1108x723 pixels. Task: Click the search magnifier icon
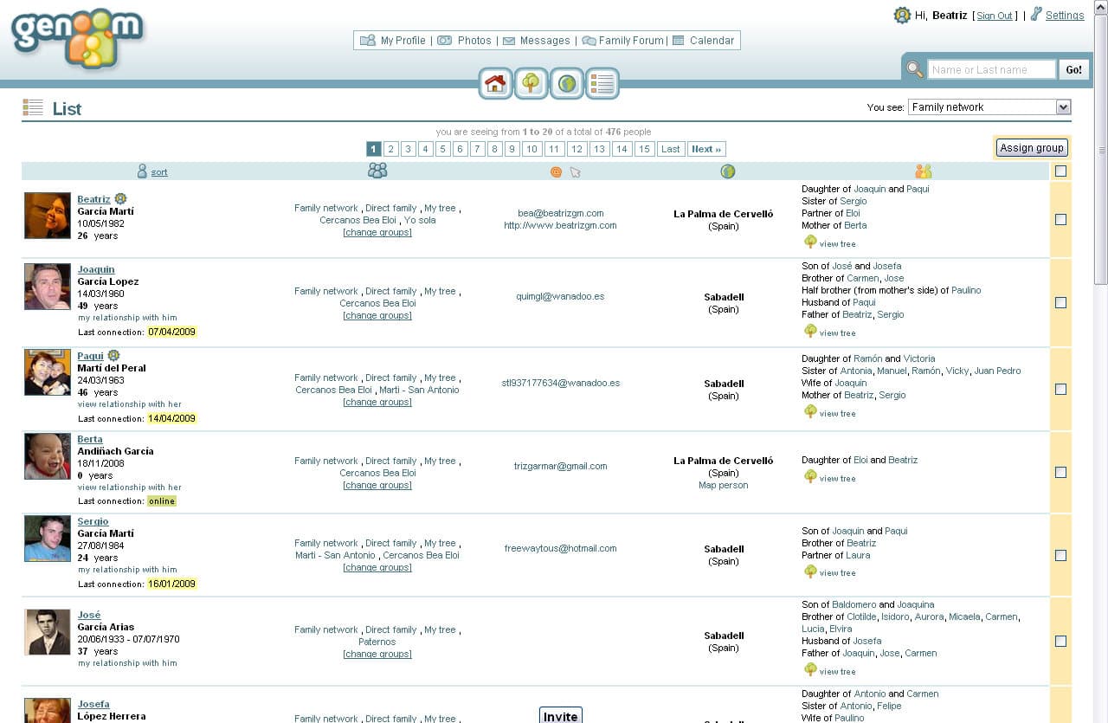914,69
